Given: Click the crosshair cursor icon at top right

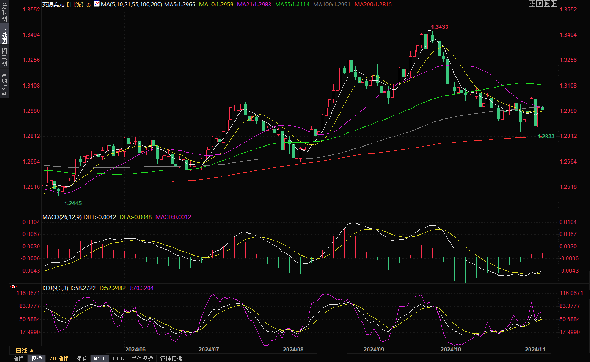Looking at the screenshot, I should click(532, 4).
